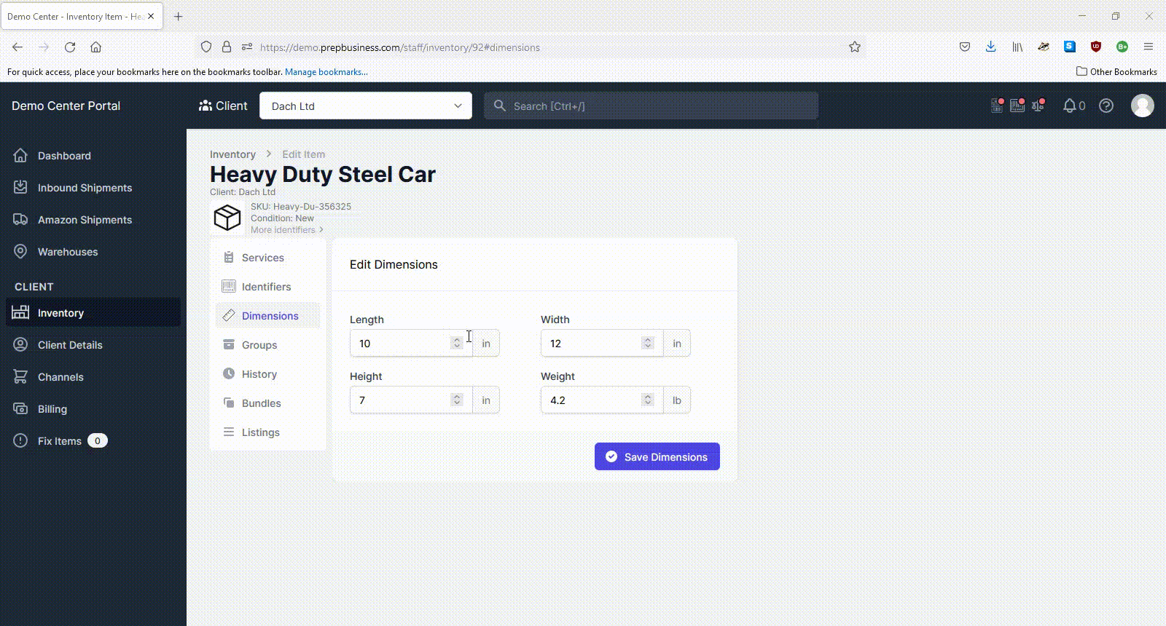Viewport: 1166px width, 626px height.
Task: Click Manage bookmarks link
Action: (x=326, y=72)
